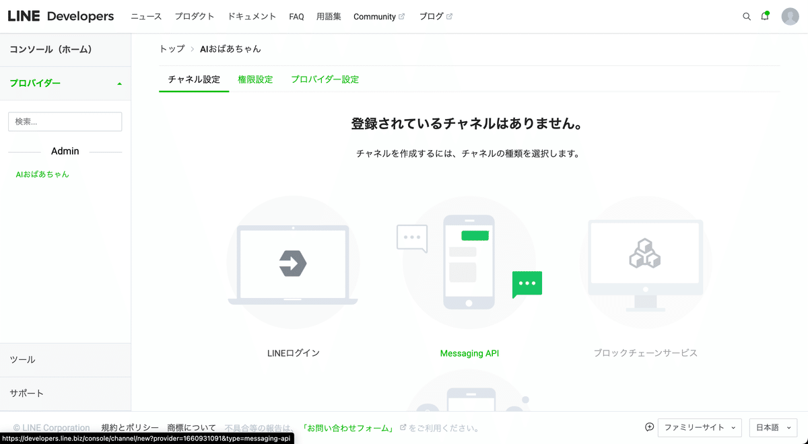Click the ブロックチェーンサービス channel label
Image resolution: width=808 pixels, height=444 pixels.
click(646, 353)
